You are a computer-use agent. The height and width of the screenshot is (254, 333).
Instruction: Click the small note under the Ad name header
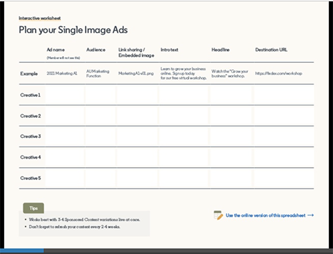(x=63, y=58)
